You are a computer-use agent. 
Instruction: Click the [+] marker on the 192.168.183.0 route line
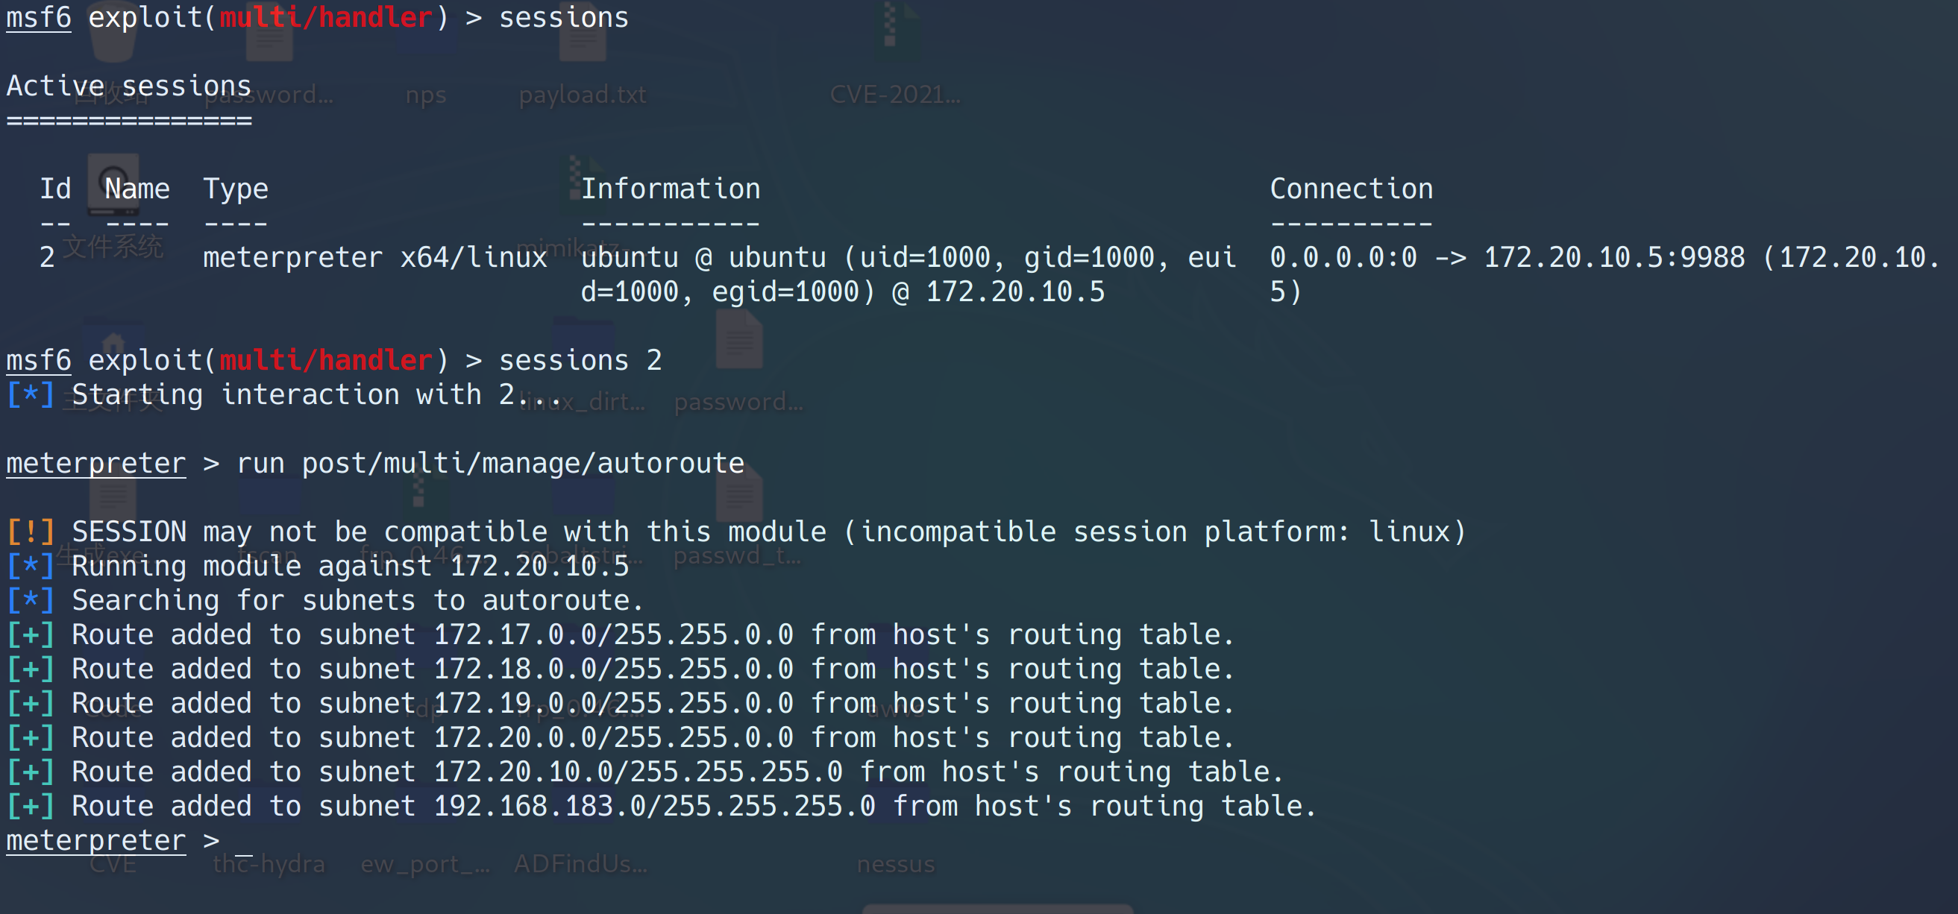(x=31, y=805)
